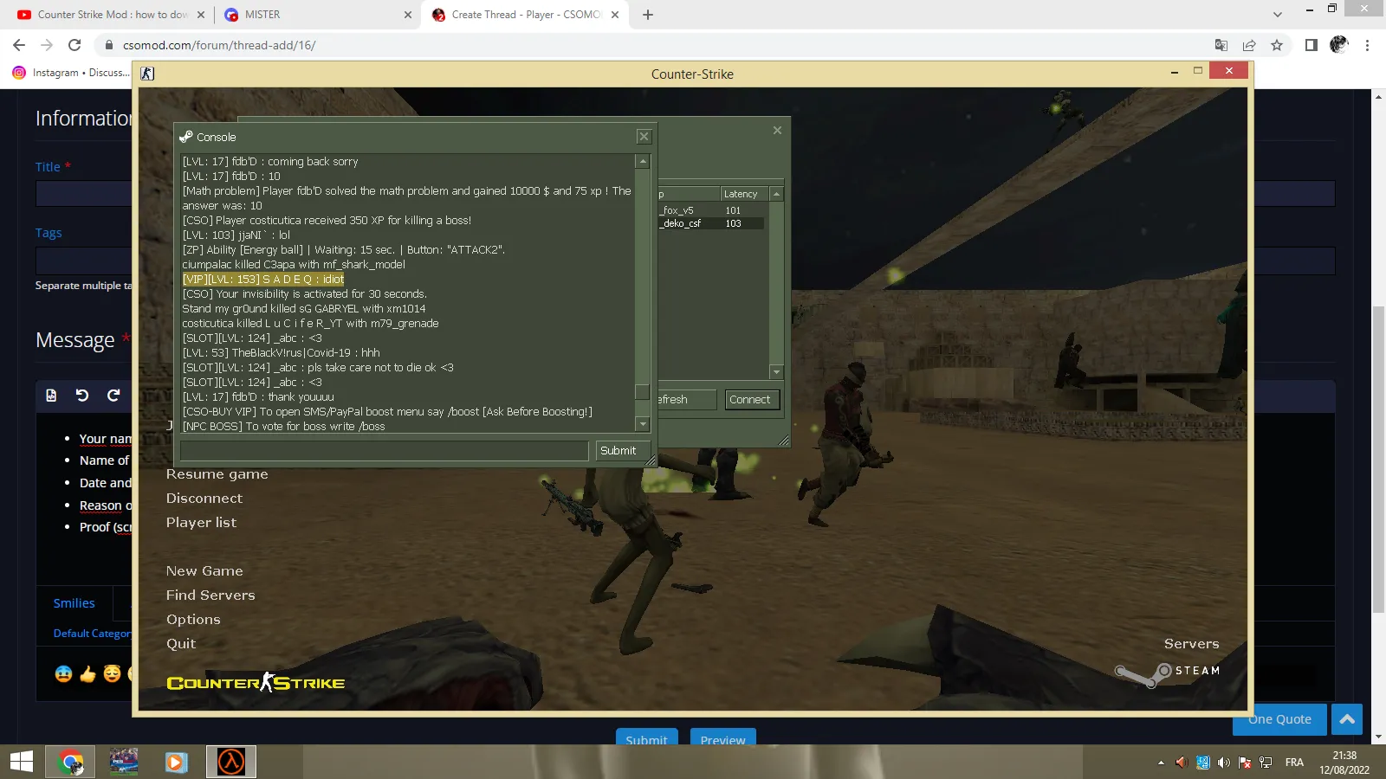Change the FRA input language

1294,763
